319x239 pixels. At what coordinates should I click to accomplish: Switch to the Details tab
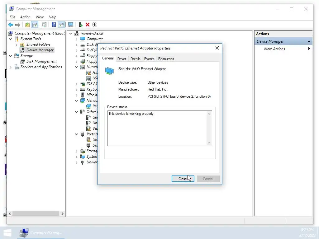coord(135,59)
